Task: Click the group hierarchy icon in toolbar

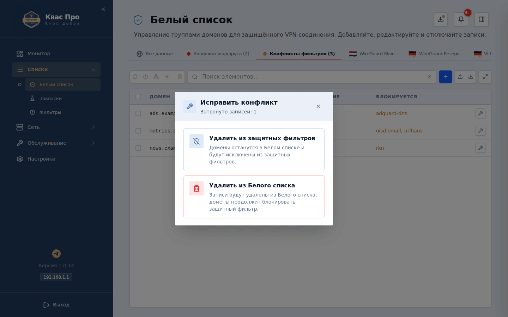Action: (x=156, y=77)
